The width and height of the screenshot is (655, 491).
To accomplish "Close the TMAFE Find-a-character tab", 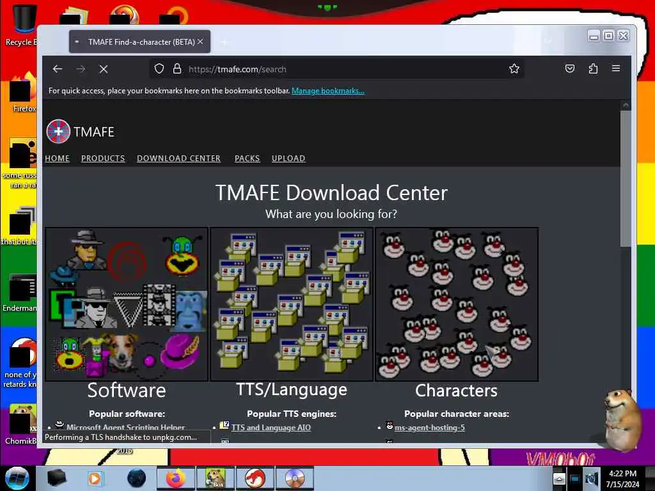I will coord(200,42).
